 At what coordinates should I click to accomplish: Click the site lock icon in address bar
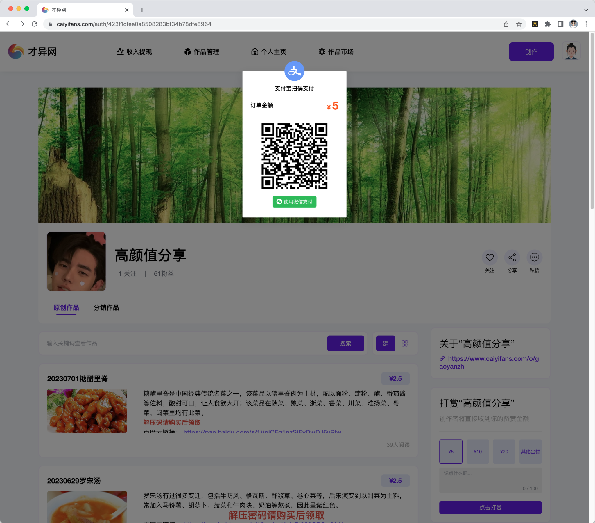pos(50,24)
